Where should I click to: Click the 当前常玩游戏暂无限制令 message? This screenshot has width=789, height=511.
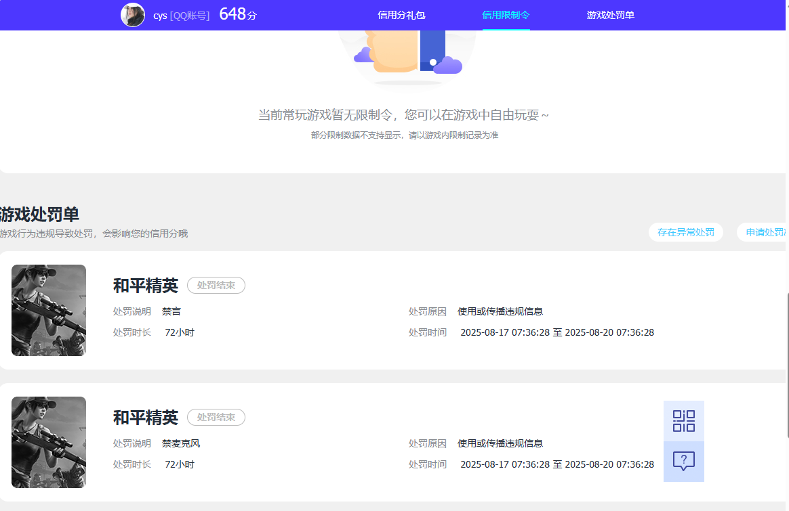[x=403, y=115]
